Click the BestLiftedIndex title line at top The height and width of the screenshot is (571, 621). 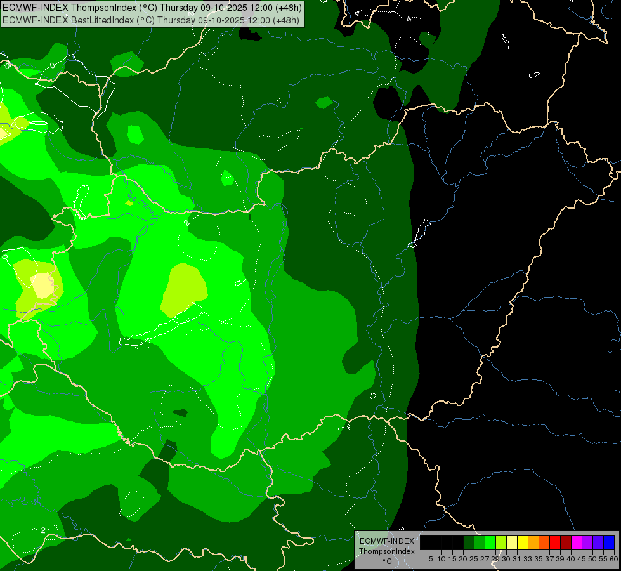(x=151, y=20)
